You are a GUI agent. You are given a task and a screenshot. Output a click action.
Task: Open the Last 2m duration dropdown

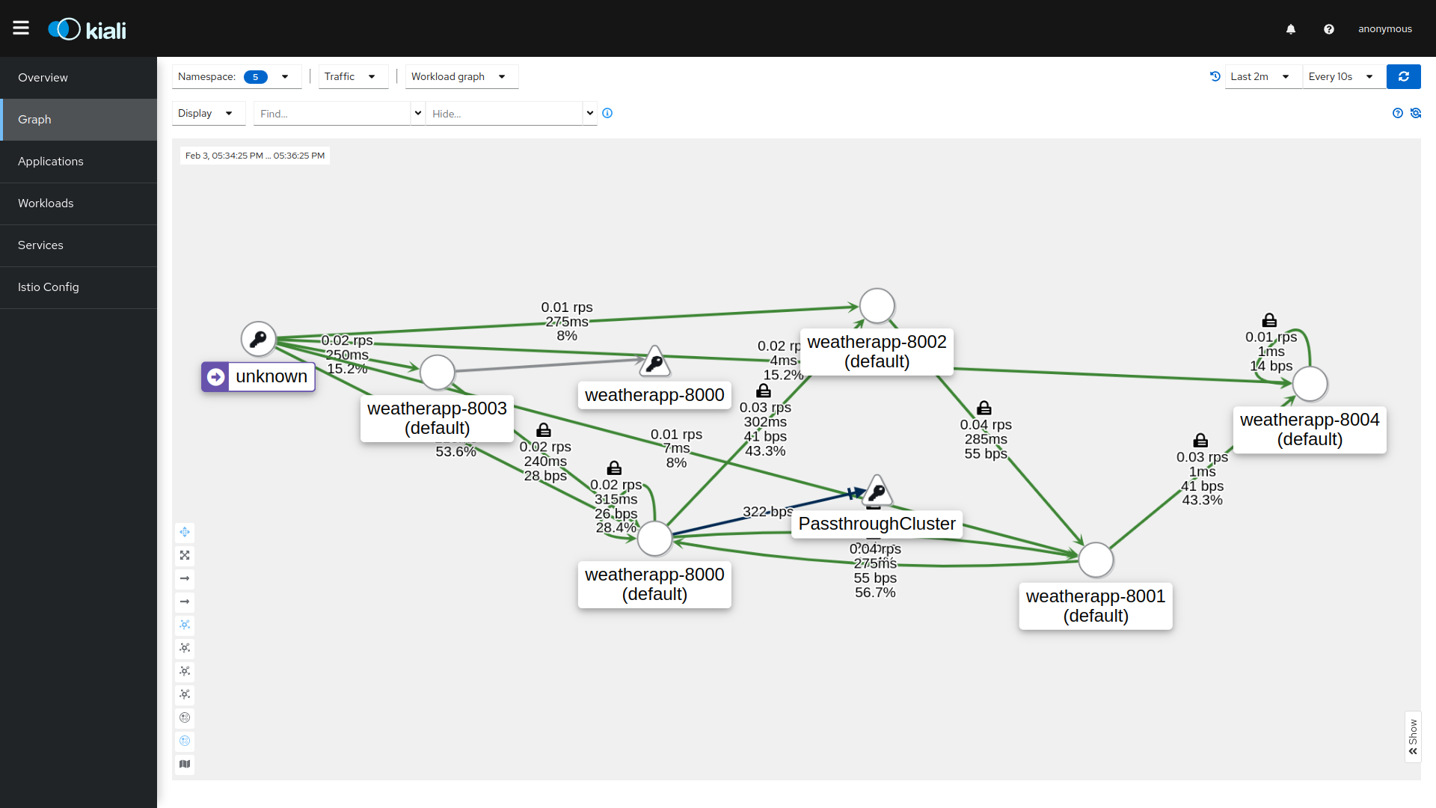click(1263, 76)
